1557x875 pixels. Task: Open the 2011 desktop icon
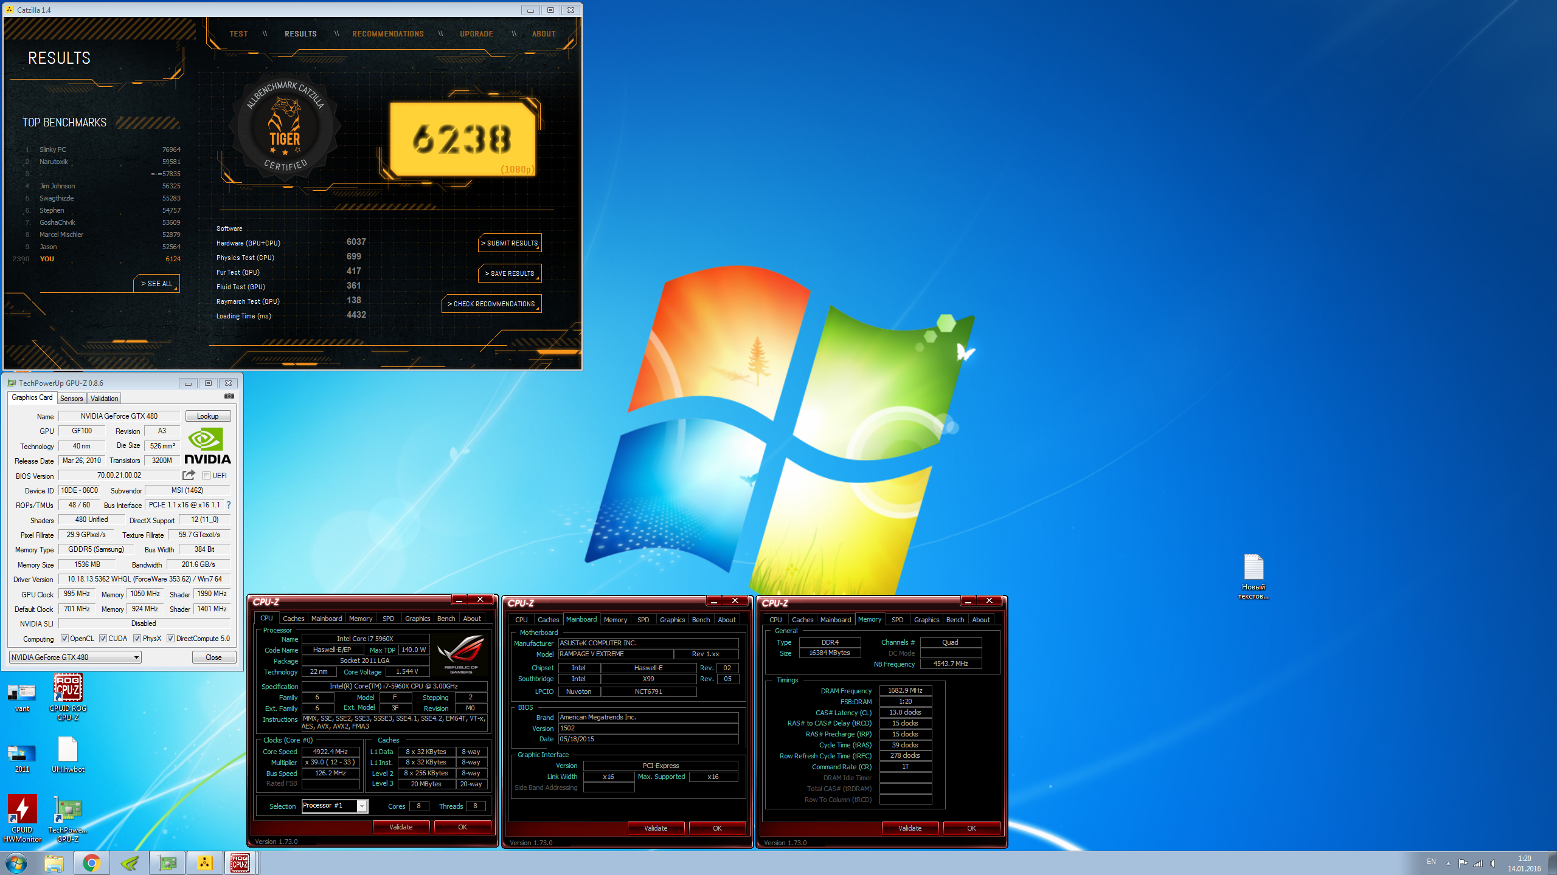tap(22, 758)
